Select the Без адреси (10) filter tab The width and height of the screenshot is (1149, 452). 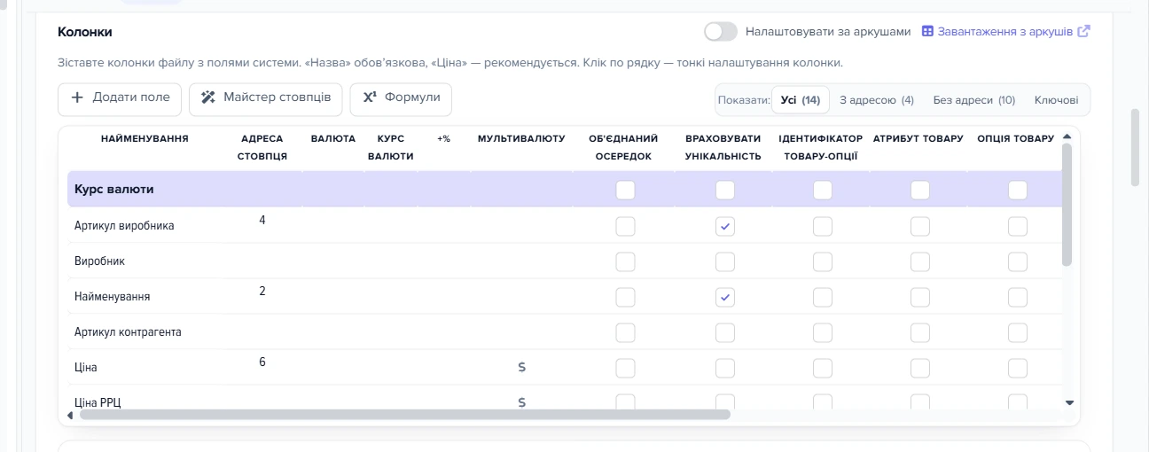tap(974, 100)
